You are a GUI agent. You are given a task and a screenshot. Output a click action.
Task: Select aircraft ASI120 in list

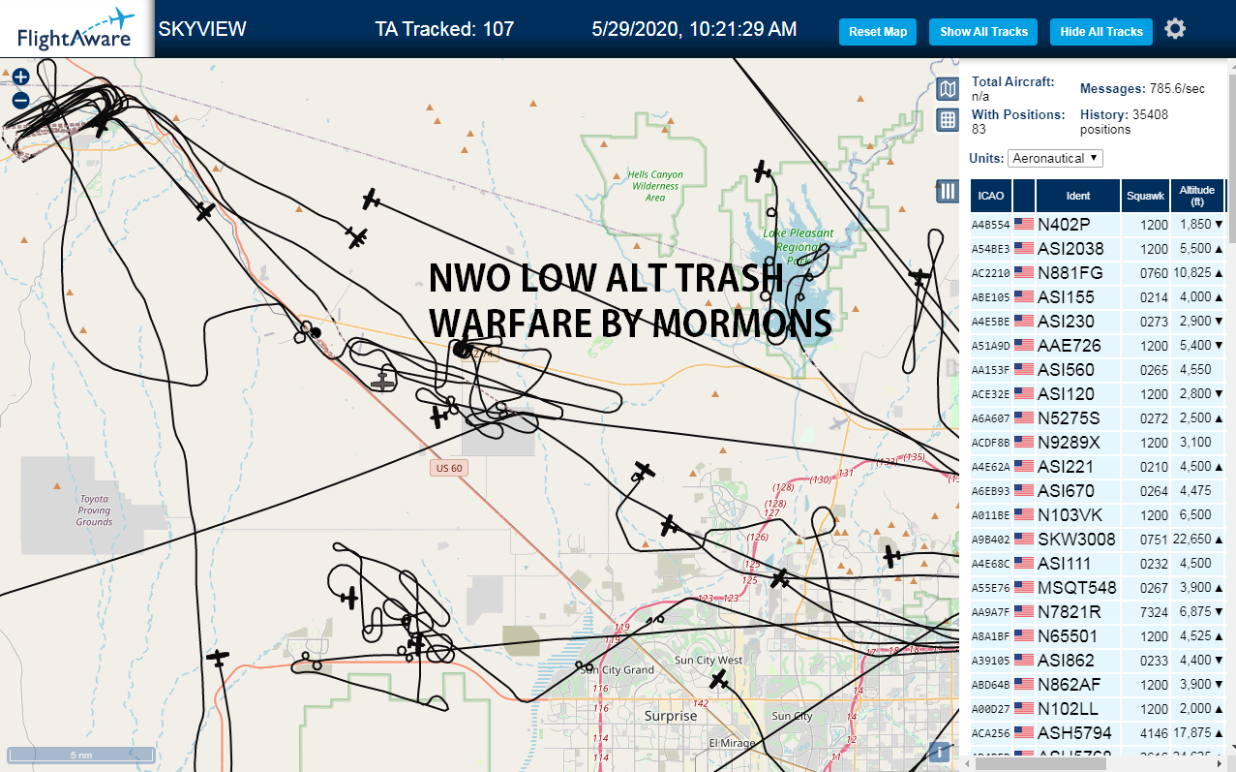[1098, 394]
